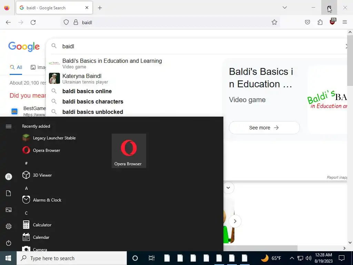Open Task View on taskbar
Screen dimensions: 353x265
pos(152,258)
